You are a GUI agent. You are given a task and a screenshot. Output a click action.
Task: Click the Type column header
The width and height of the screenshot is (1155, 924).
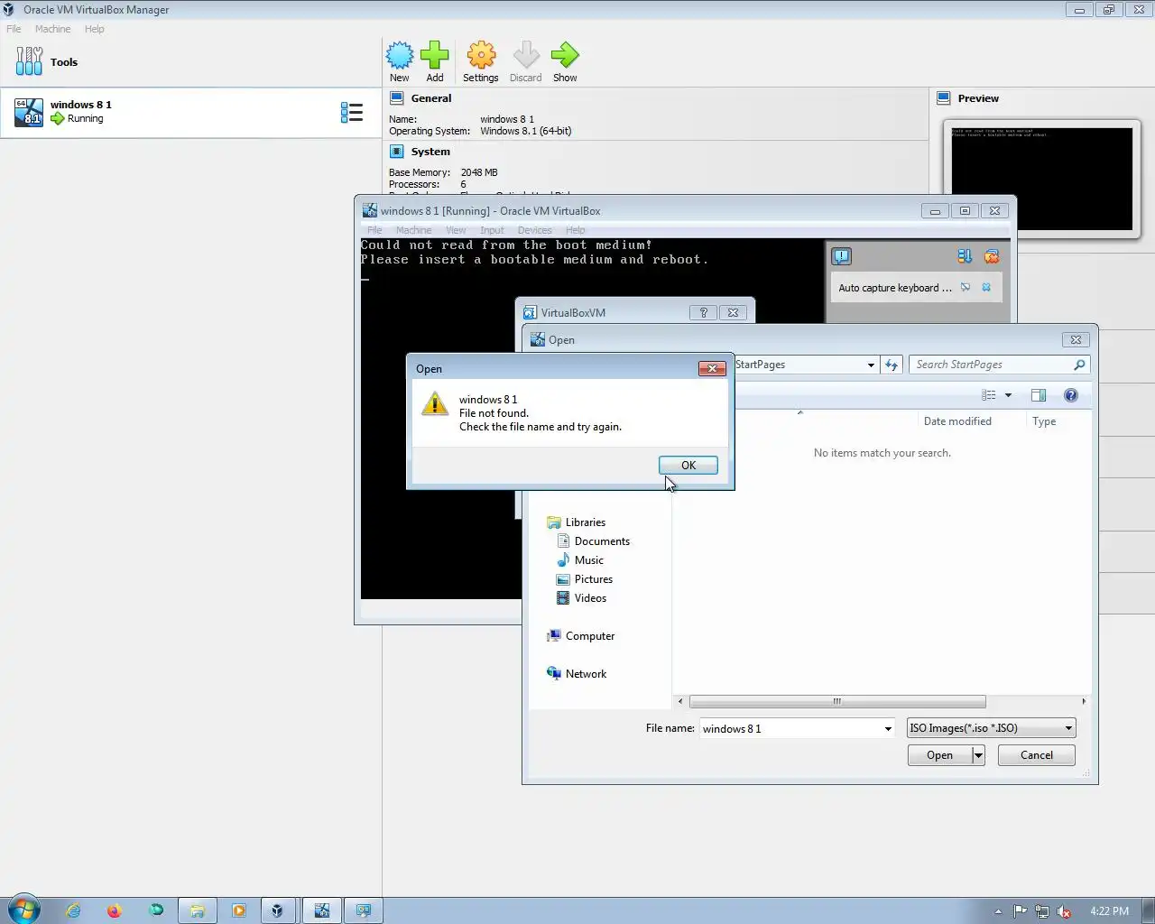[x=1044, y=421]
